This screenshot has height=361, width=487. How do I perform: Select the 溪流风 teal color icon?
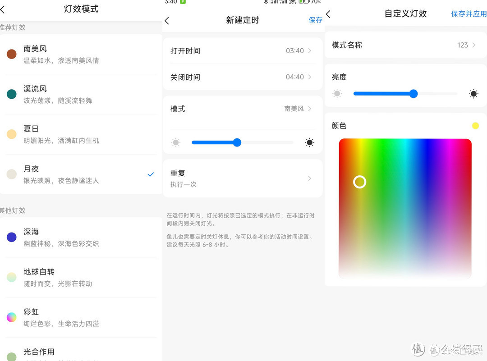(x=11, y=94)
